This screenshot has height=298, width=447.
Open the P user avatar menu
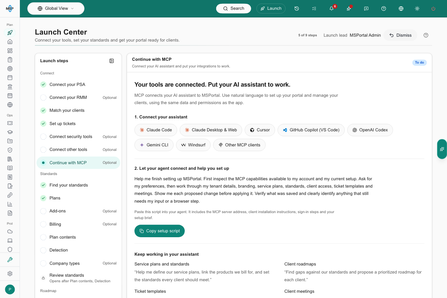click(x=10, y=289)
